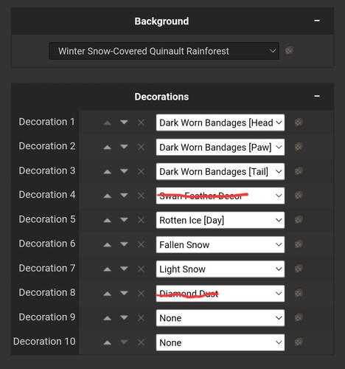Randomize Decoration 6 with dice icon
This screenshot has height=369, width=345.
(x=299, y=244)
